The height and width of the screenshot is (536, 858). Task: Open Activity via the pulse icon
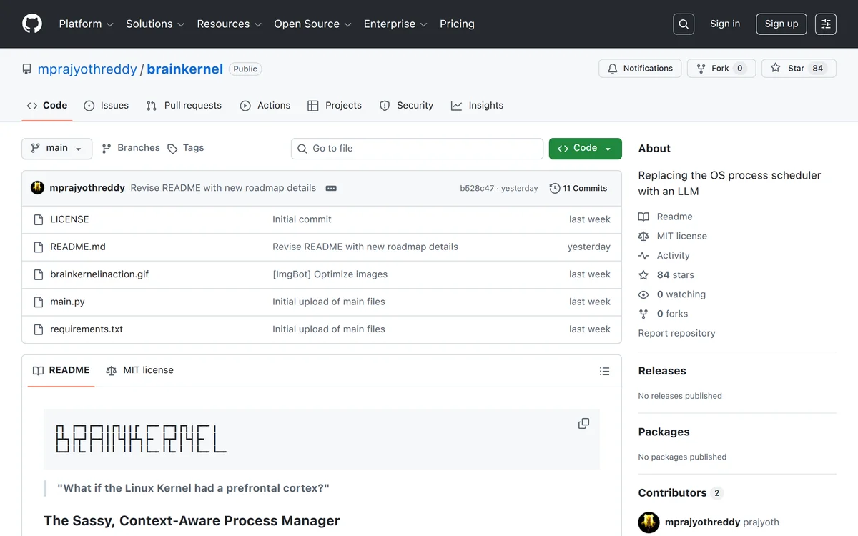pyautogui.click(x=644, y=255)
